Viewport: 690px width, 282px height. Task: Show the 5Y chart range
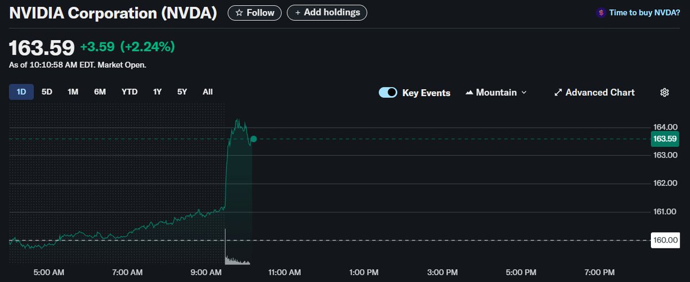click(182, 92)
